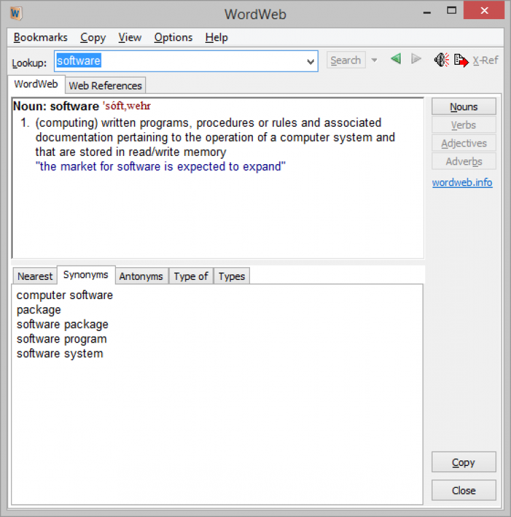Open the Type of tab
The height and width of the screenshot is (517, 511).
tap(191, 277)
